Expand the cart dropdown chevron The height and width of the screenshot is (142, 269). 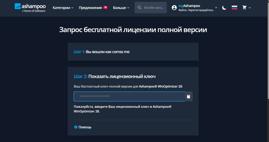(x=249, y=8)
